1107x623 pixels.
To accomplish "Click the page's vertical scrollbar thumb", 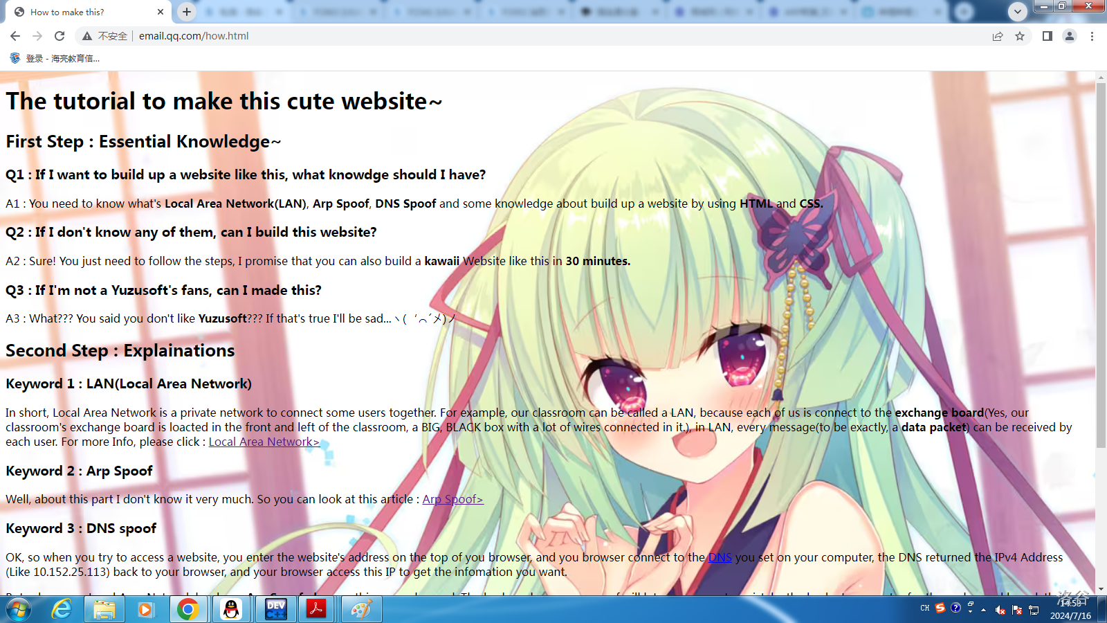I will pyautogui.click(x=1101, y=263).
